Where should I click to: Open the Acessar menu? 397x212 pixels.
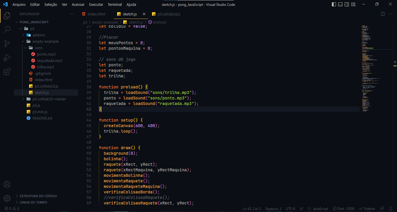[x=78, y=4]
